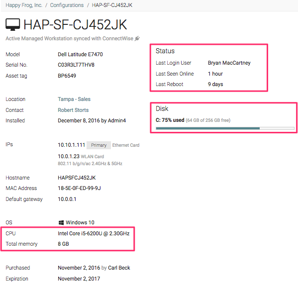Click the Last Reboot value 9 days

tap(215, 84)
